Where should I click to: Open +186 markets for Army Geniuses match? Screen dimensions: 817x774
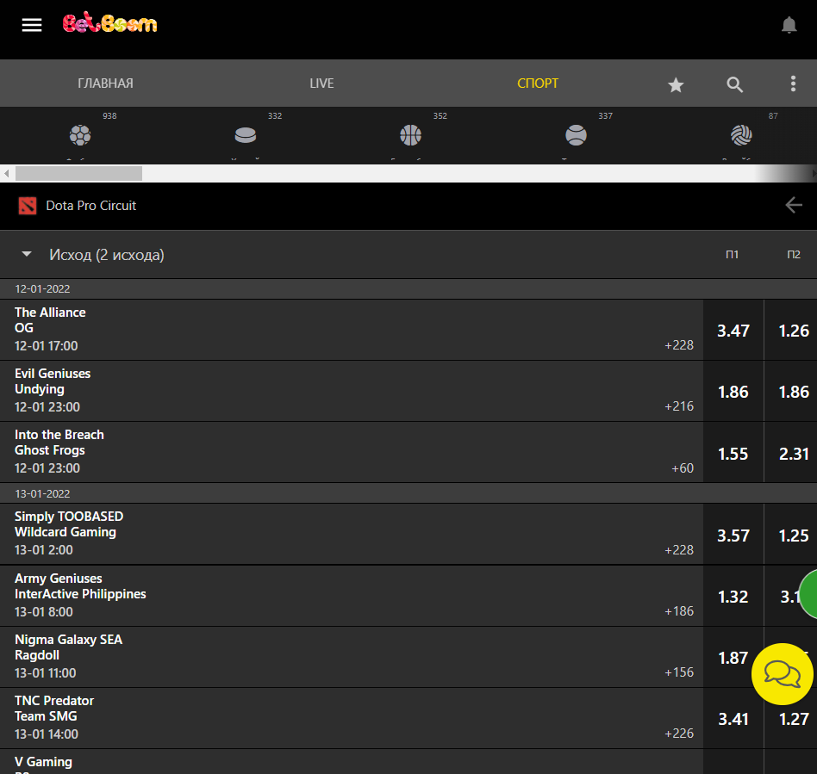click(679, 611)
